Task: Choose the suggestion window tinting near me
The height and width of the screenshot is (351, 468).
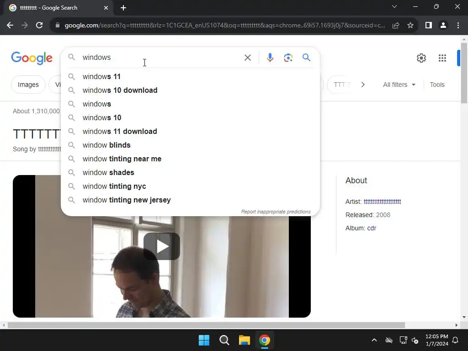Action: point(191,159)
